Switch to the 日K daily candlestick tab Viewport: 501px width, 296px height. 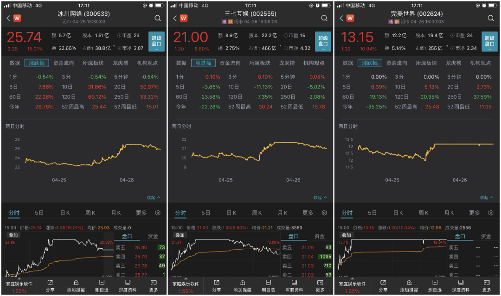click(x=64, y=213)
